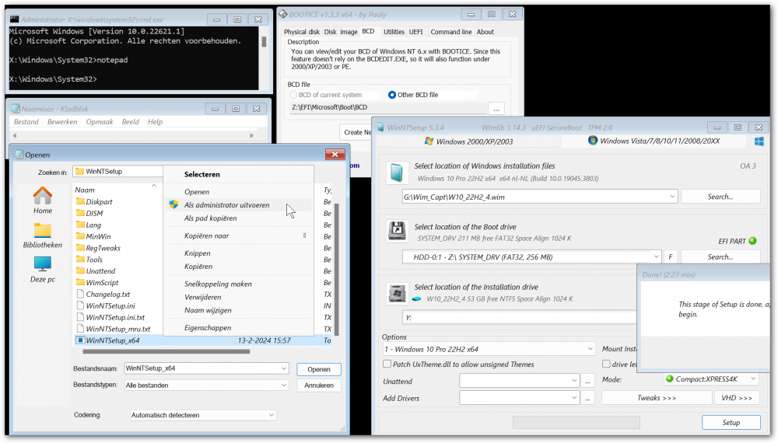Click the MinWin folder icon
The width and height of the screenshot is (778, 443).
(80, 236)
